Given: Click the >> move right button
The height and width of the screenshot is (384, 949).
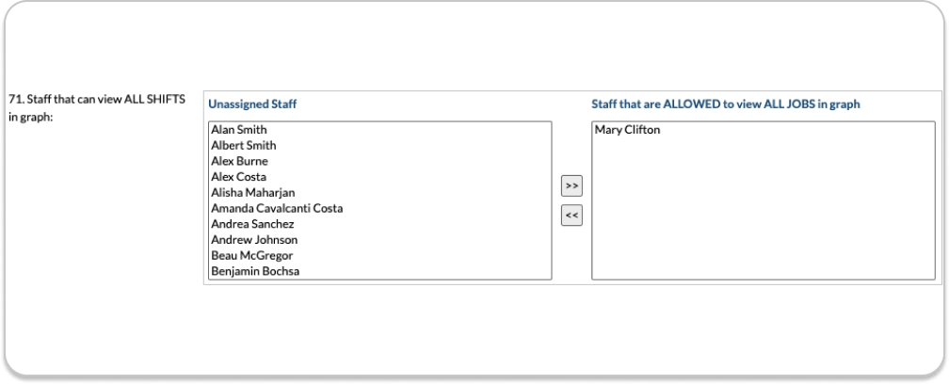Looking at the screenshot, I should coord(571,185).
